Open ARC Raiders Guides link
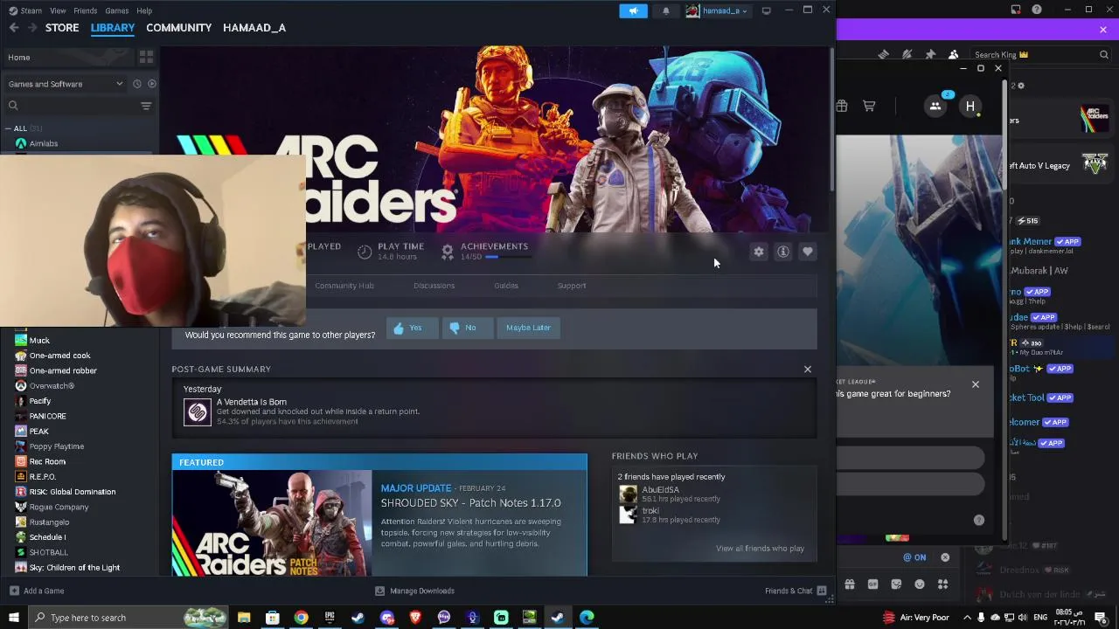Viewport: 1119px width, 629px height. (x=506, y=286)
